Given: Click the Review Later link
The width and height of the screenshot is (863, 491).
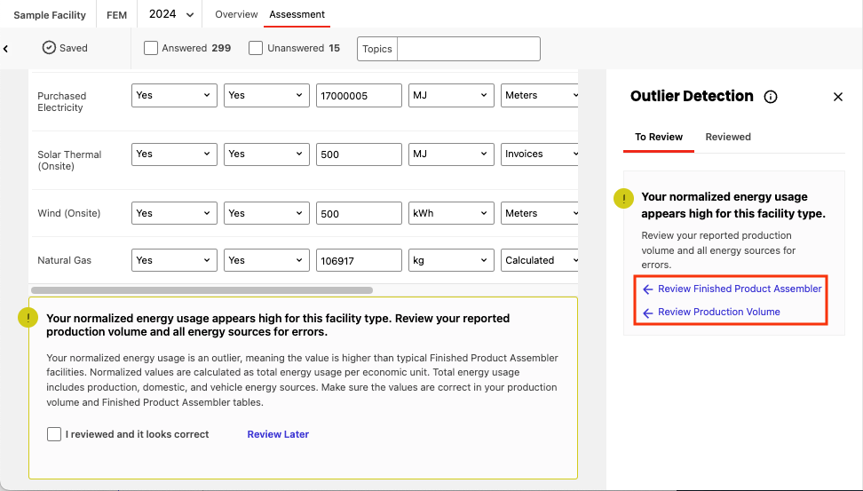Looking at the screenshot, I should (x=278, y=434).
